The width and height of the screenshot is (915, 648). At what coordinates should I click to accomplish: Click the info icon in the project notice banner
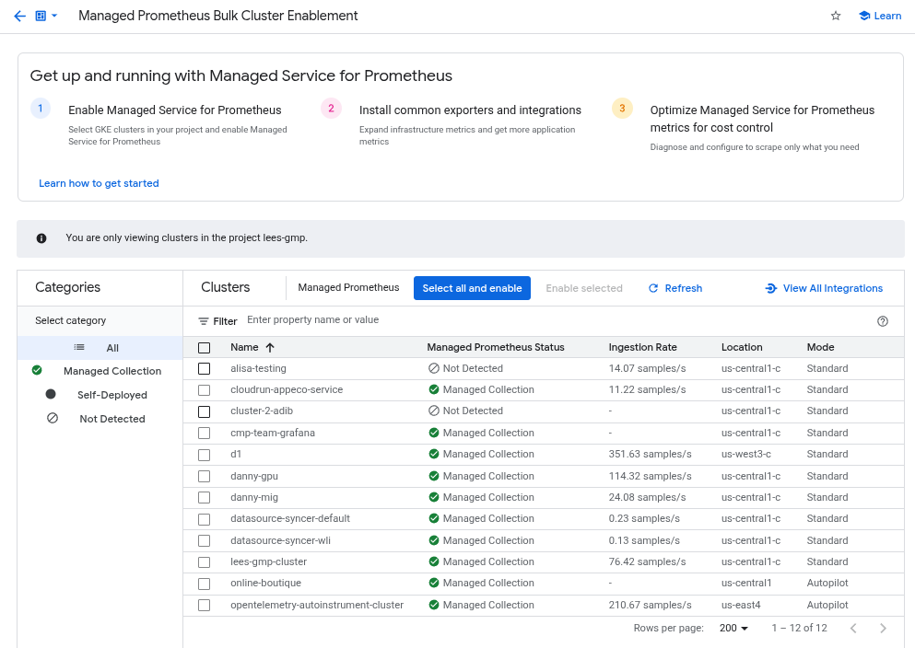[41, 237]
